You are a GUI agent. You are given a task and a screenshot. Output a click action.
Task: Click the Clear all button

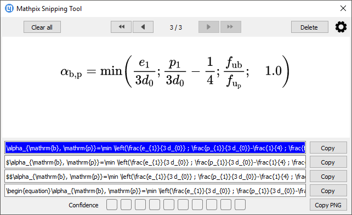pos(42,27)
